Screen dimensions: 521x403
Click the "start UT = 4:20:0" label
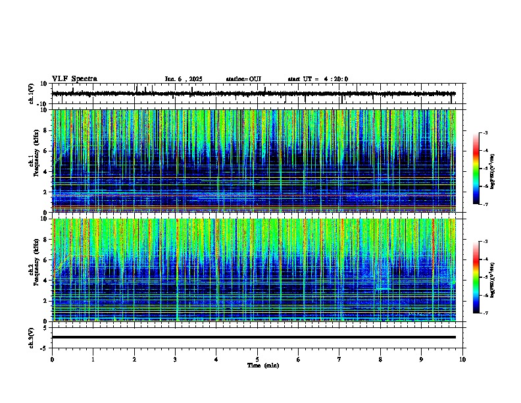tap(318, 79)
